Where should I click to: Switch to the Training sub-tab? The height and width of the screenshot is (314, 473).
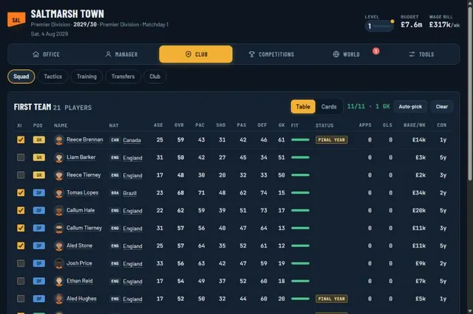[x=86, y=77]
